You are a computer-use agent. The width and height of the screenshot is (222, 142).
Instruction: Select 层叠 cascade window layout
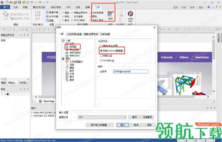50,21
